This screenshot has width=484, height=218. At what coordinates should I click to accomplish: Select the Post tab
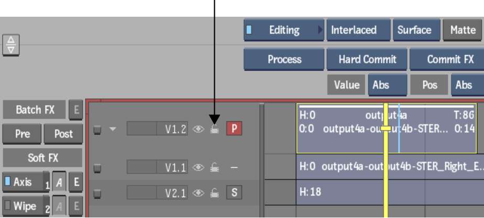pyautogui.click(x=63, y=134)
